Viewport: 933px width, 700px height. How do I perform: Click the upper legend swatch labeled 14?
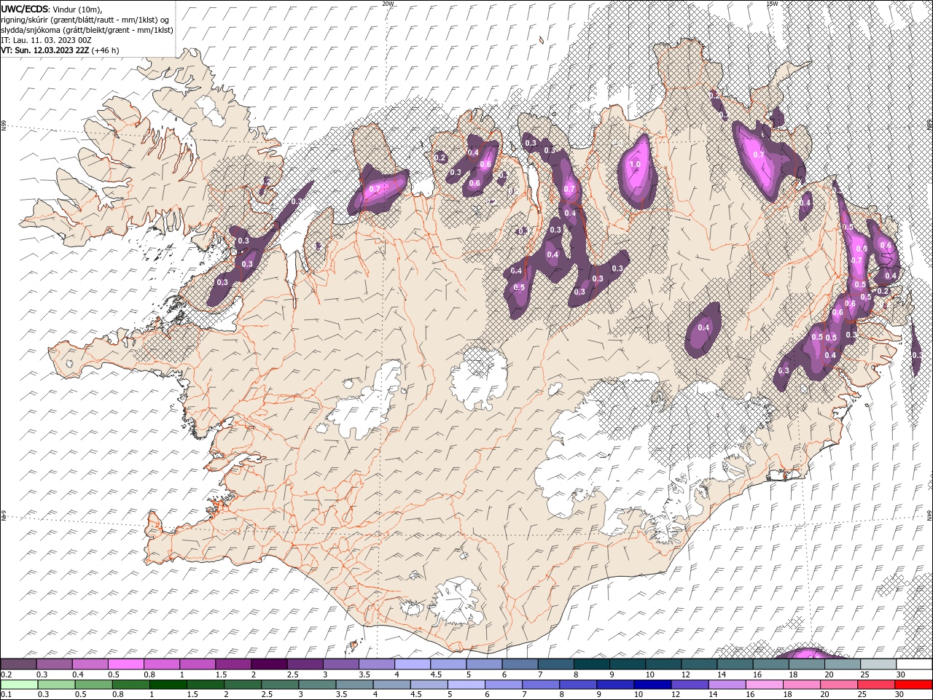[734, 664]
